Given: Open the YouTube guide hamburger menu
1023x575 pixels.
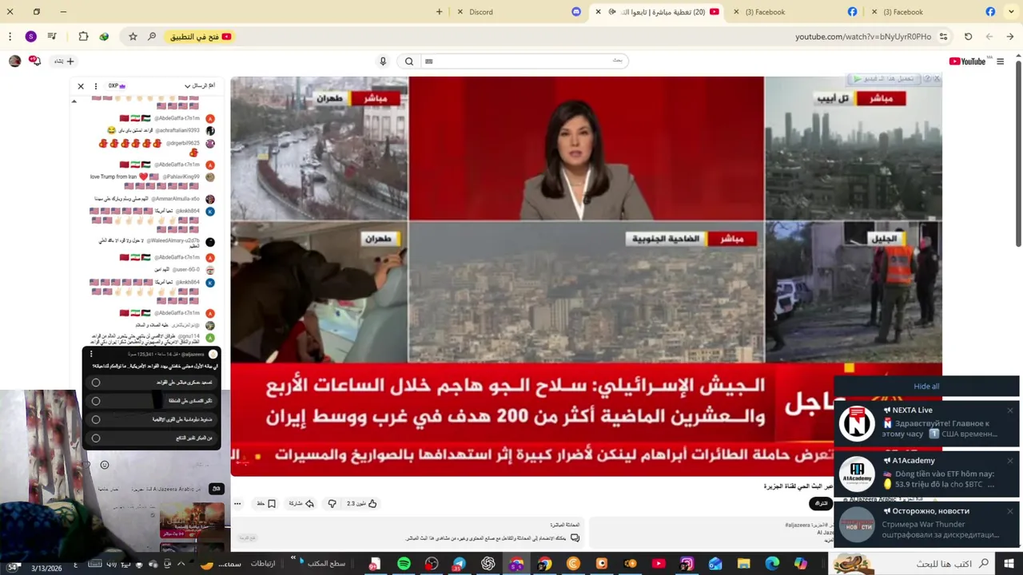Looking at the screenshot, I should 1001,61.
